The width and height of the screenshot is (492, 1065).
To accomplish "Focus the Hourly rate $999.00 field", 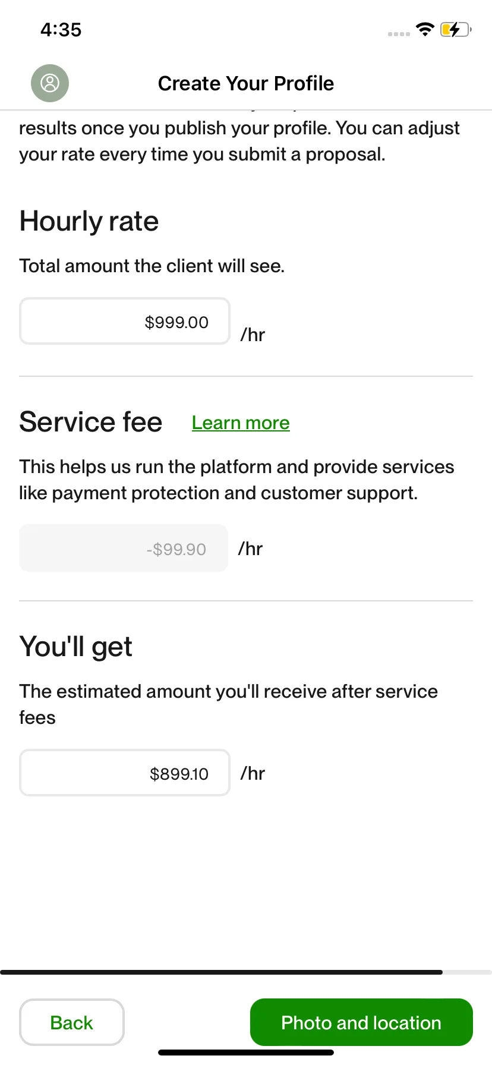I will point(125,322).
